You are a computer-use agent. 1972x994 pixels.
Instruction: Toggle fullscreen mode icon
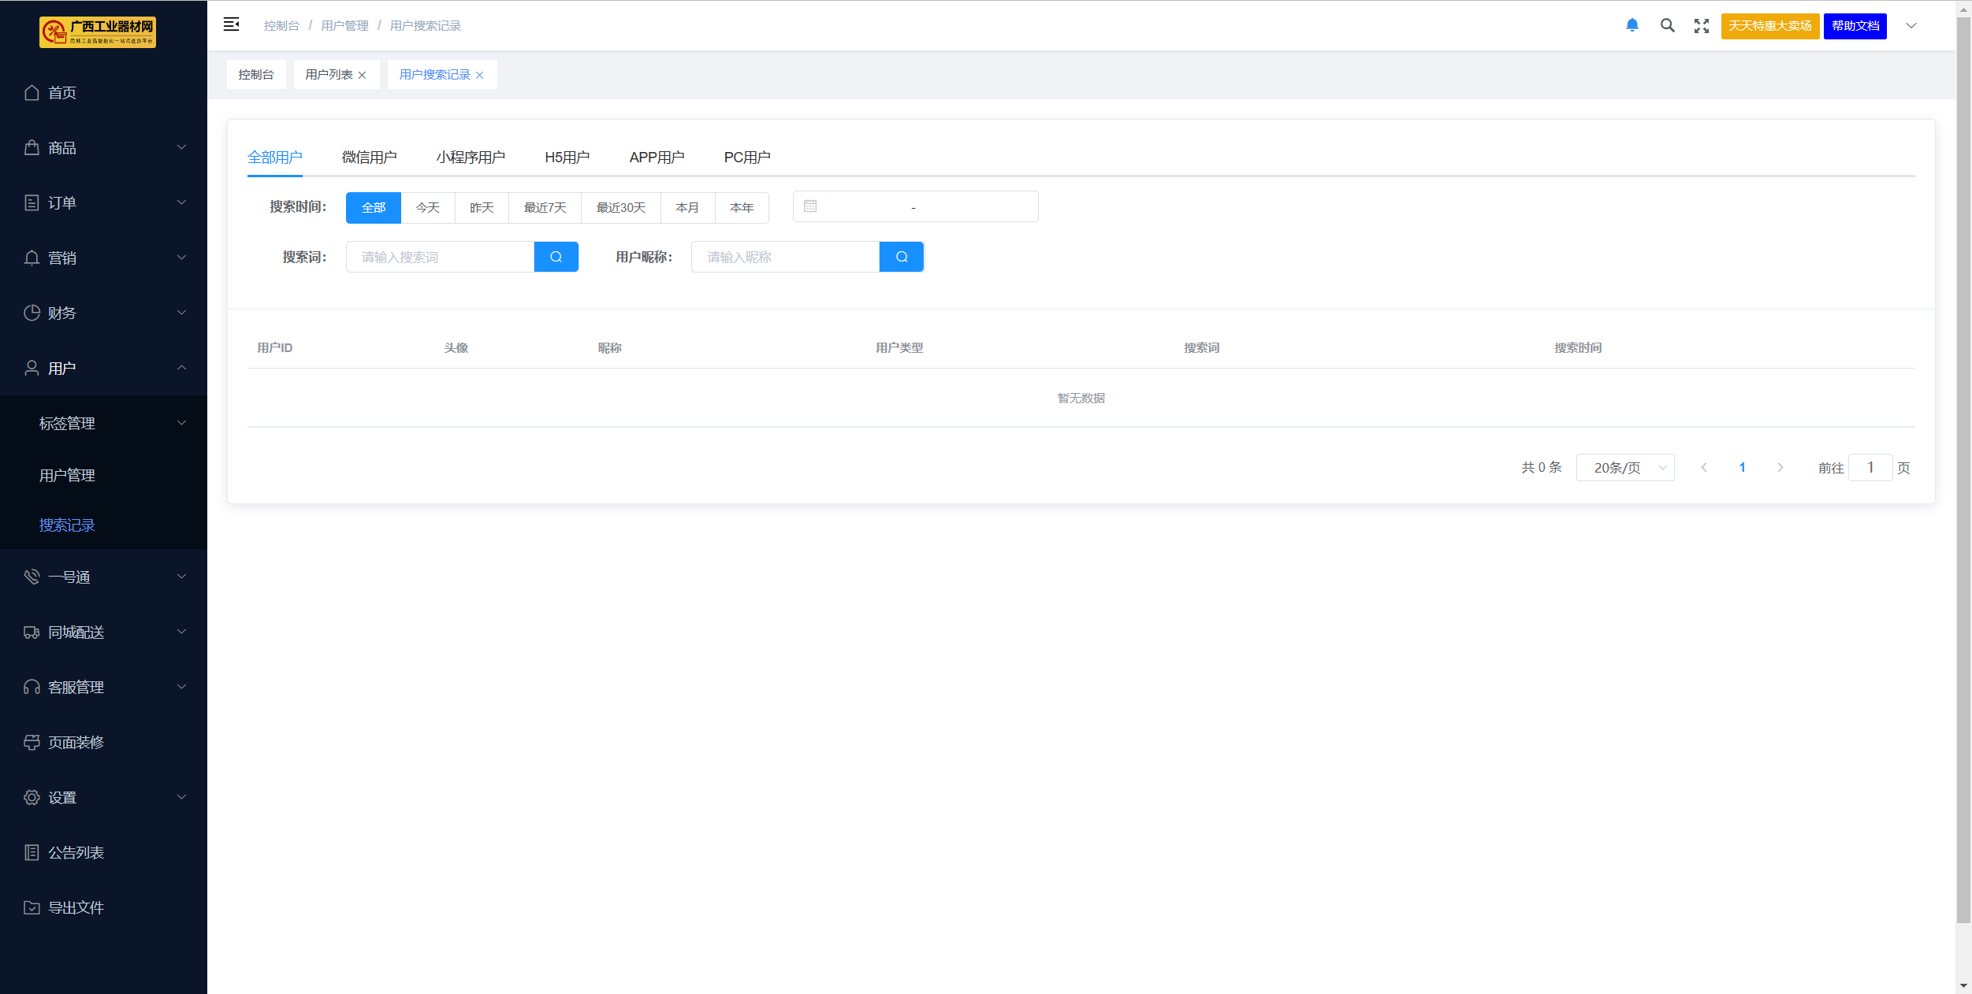(1701, 26)
